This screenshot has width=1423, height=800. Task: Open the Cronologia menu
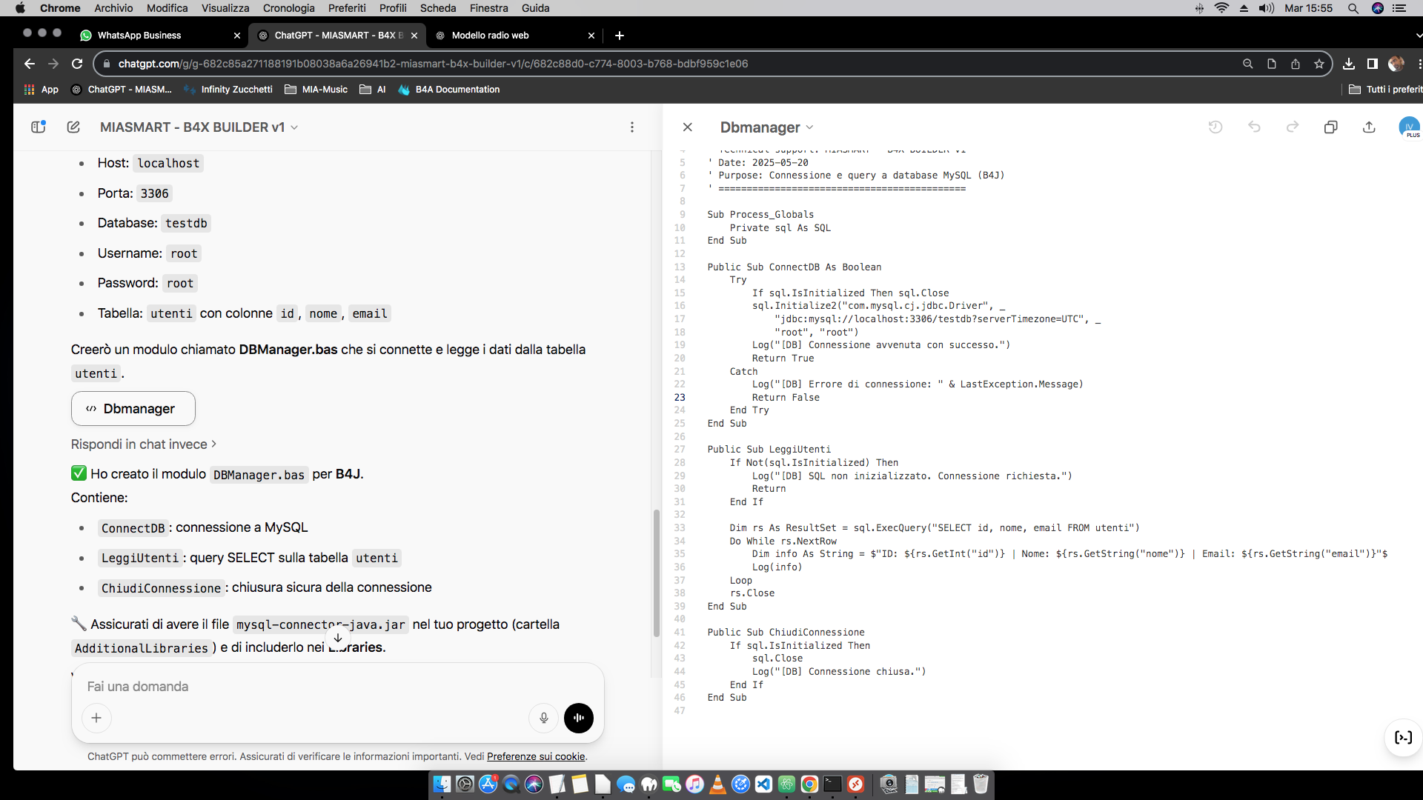click(289, 8)
